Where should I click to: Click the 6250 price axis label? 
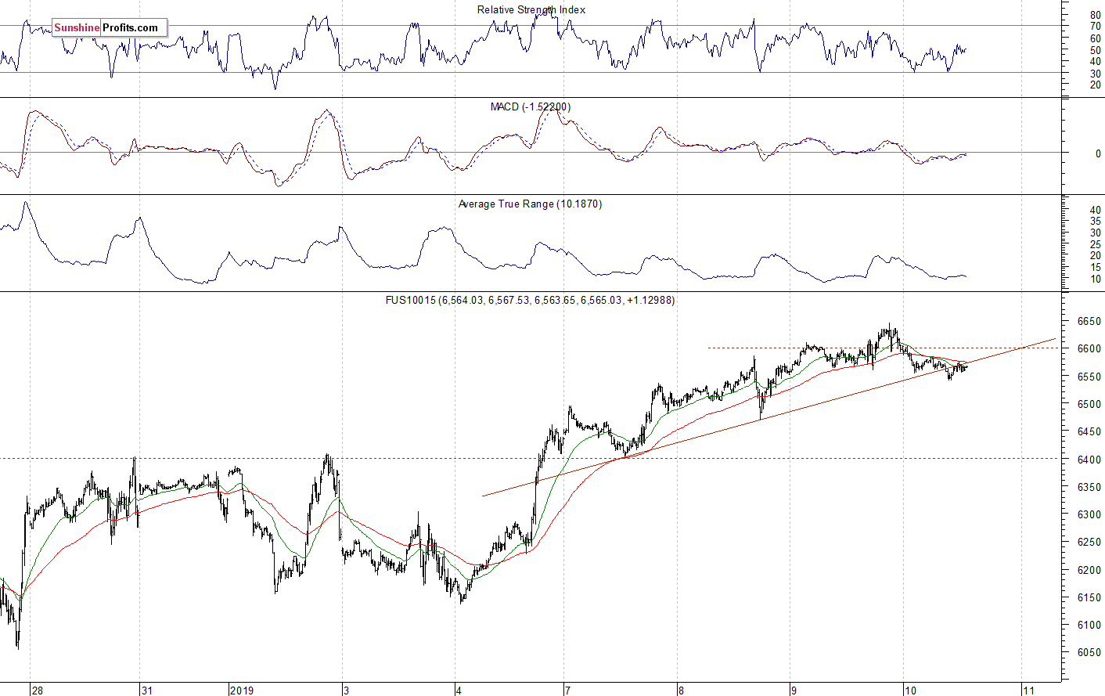tap(1089, 542)
